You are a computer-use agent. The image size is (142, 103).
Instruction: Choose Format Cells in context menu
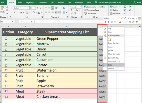[114, 58]
